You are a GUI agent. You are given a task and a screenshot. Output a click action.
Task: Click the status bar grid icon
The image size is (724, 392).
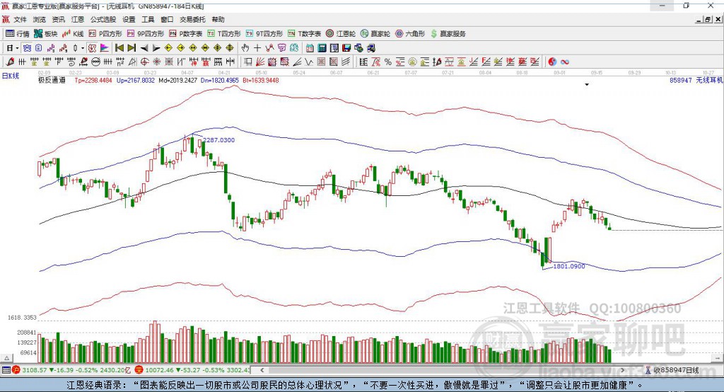(6, 370)
